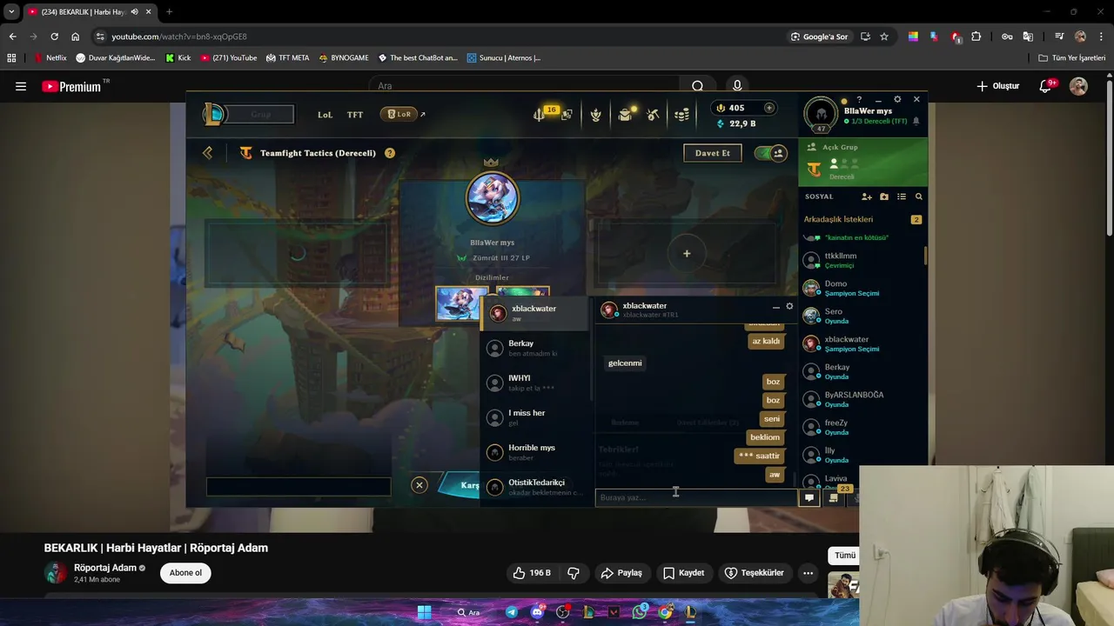This screenshot has width=1114, height=626.
Task: Click YouTube voice search microphone
Action: [x=737, y=86]
